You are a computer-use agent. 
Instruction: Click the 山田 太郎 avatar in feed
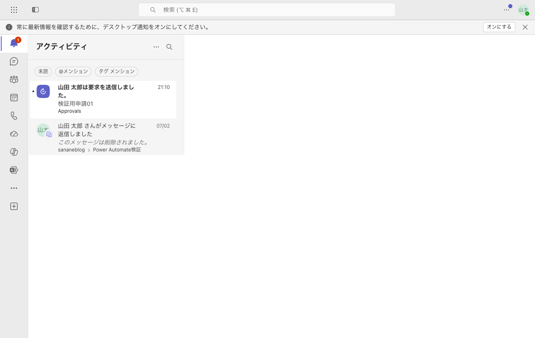(x=43, y=130)
